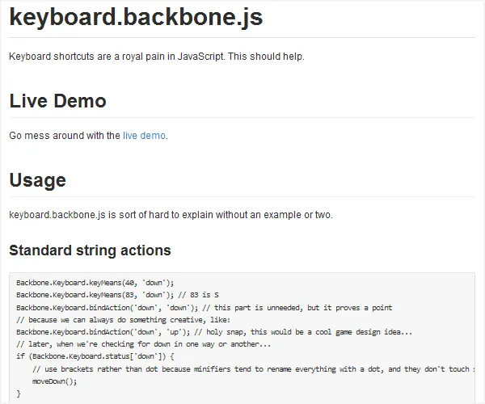Screen dimensions: 485x404
Task: Click the moveDown() call in the code
Action: pos(54,380)
